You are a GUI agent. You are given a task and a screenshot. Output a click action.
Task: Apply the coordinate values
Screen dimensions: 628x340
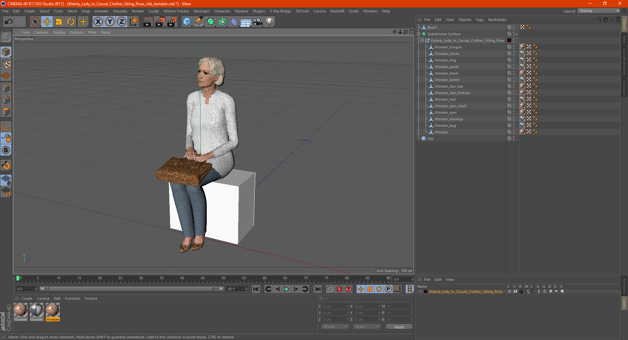point(399,327)
